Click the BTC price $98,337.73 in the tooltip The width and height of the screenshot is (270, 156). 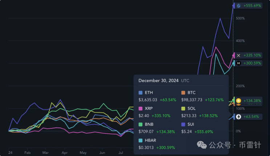[x=193, y=100]
